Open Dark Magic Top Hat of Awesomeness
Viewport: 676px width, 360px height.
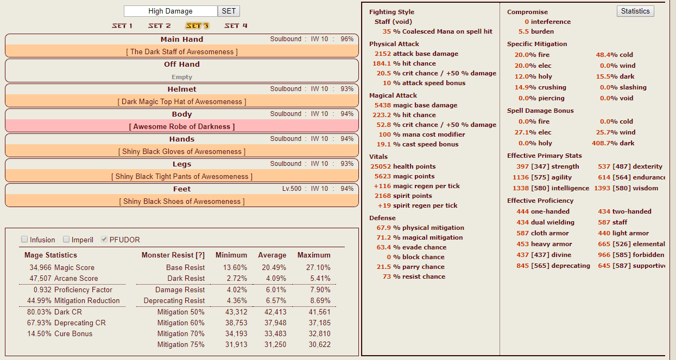[182, 102]
